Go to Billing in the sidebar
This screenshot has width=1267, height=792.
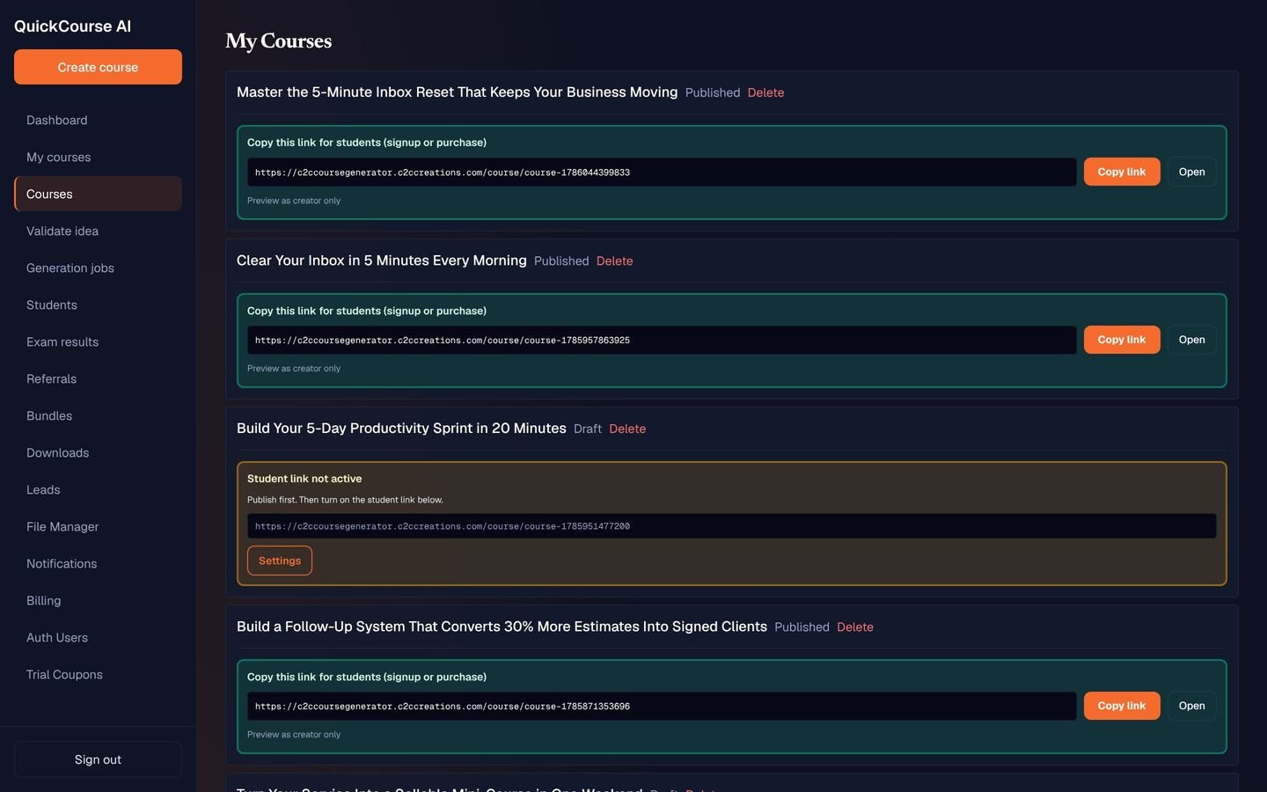click(98, 600)
